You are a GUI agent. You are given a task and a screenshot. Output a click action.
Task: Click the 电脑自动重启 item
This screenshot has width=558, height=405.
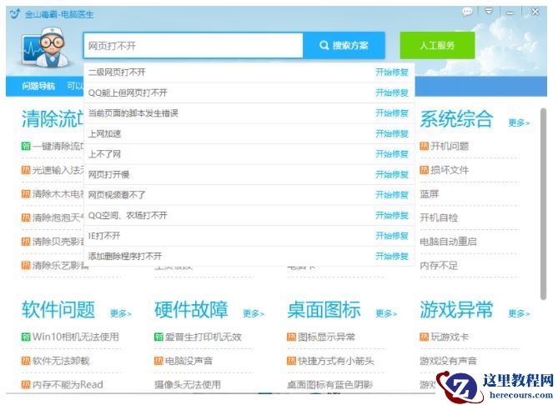448,242
